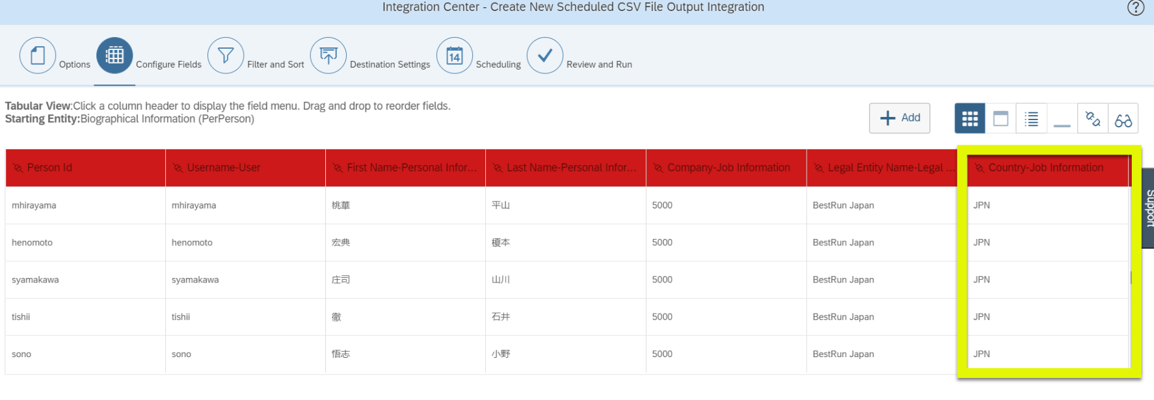The height and width of the screenshot is (400, 1154).
Task: Select henomoto in the Person Id column
Action: pyautogui.click(x=32, y=242)
